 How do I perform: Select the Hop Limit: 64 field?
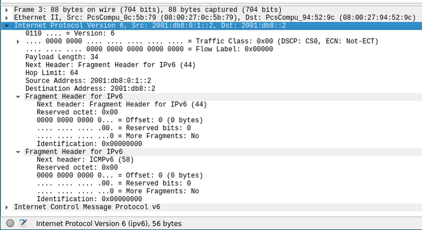[x=52, y=73]
